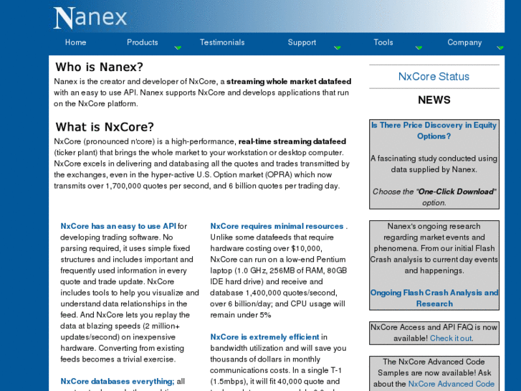Open the Home menu item
The image size is (521, 391).
point(75,42)
